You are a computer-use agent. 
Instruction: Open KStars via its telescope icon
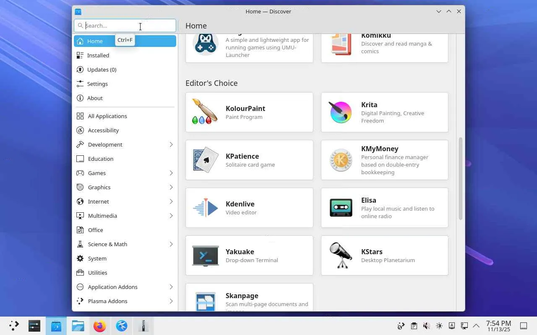coord(341,255)
